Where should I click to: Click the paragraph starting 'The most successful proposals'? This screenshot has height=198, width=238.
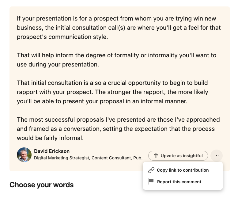coord(118,129)
